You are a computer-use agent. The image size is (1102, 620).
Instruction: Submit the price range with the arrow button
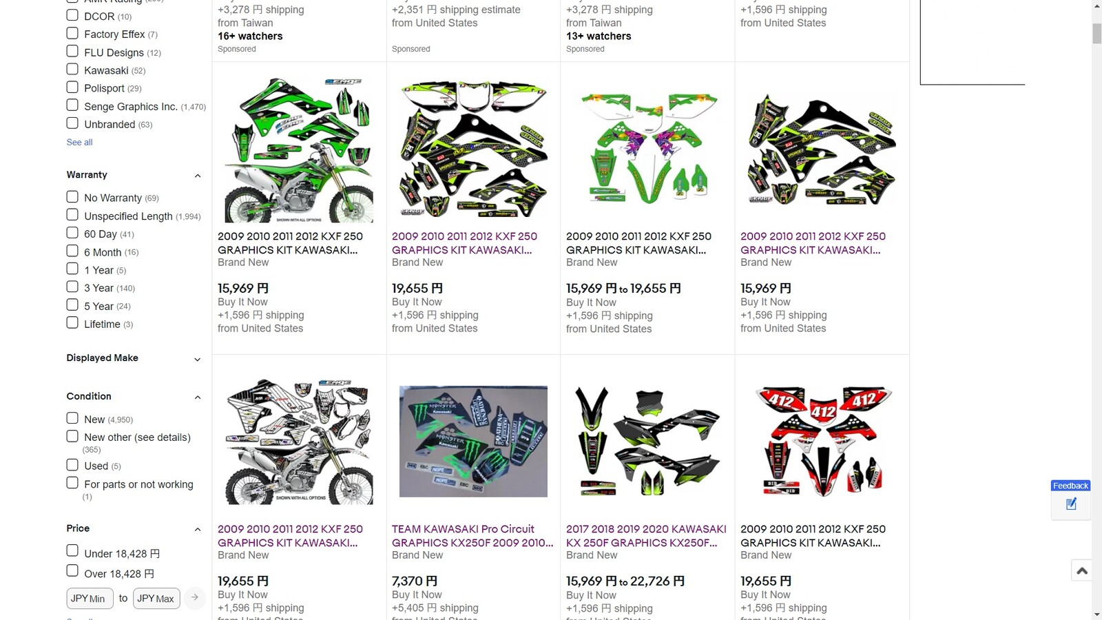(195, 597)
